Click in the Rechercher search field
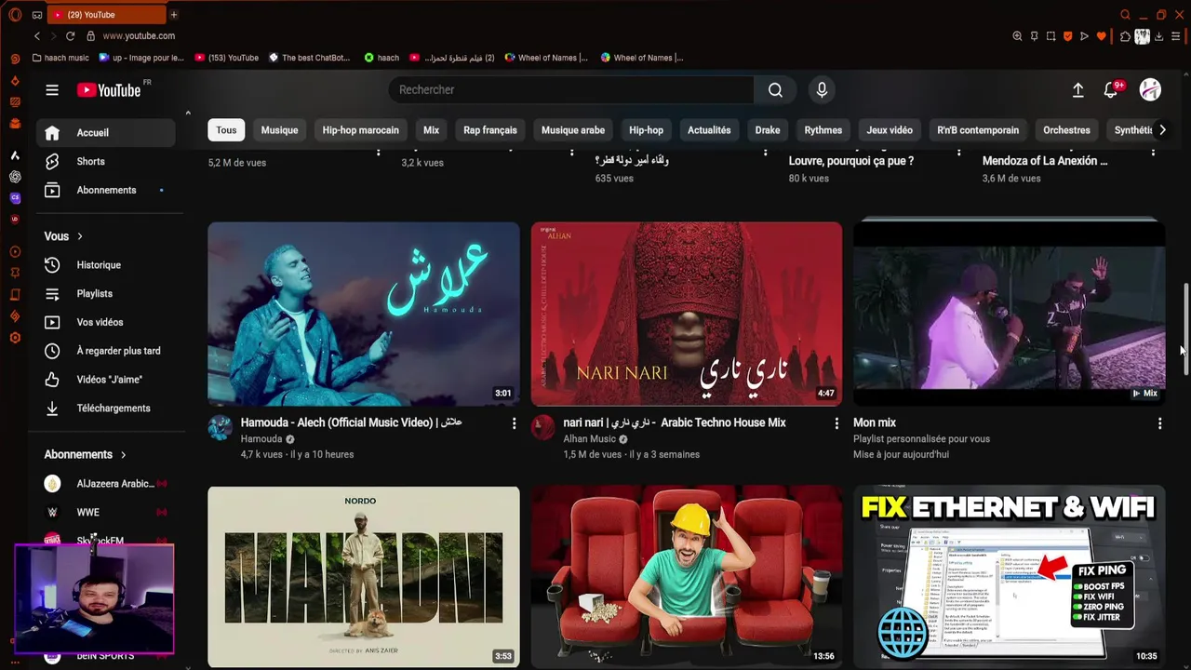This screenshot has height=670, width=1191. [571, 90]
